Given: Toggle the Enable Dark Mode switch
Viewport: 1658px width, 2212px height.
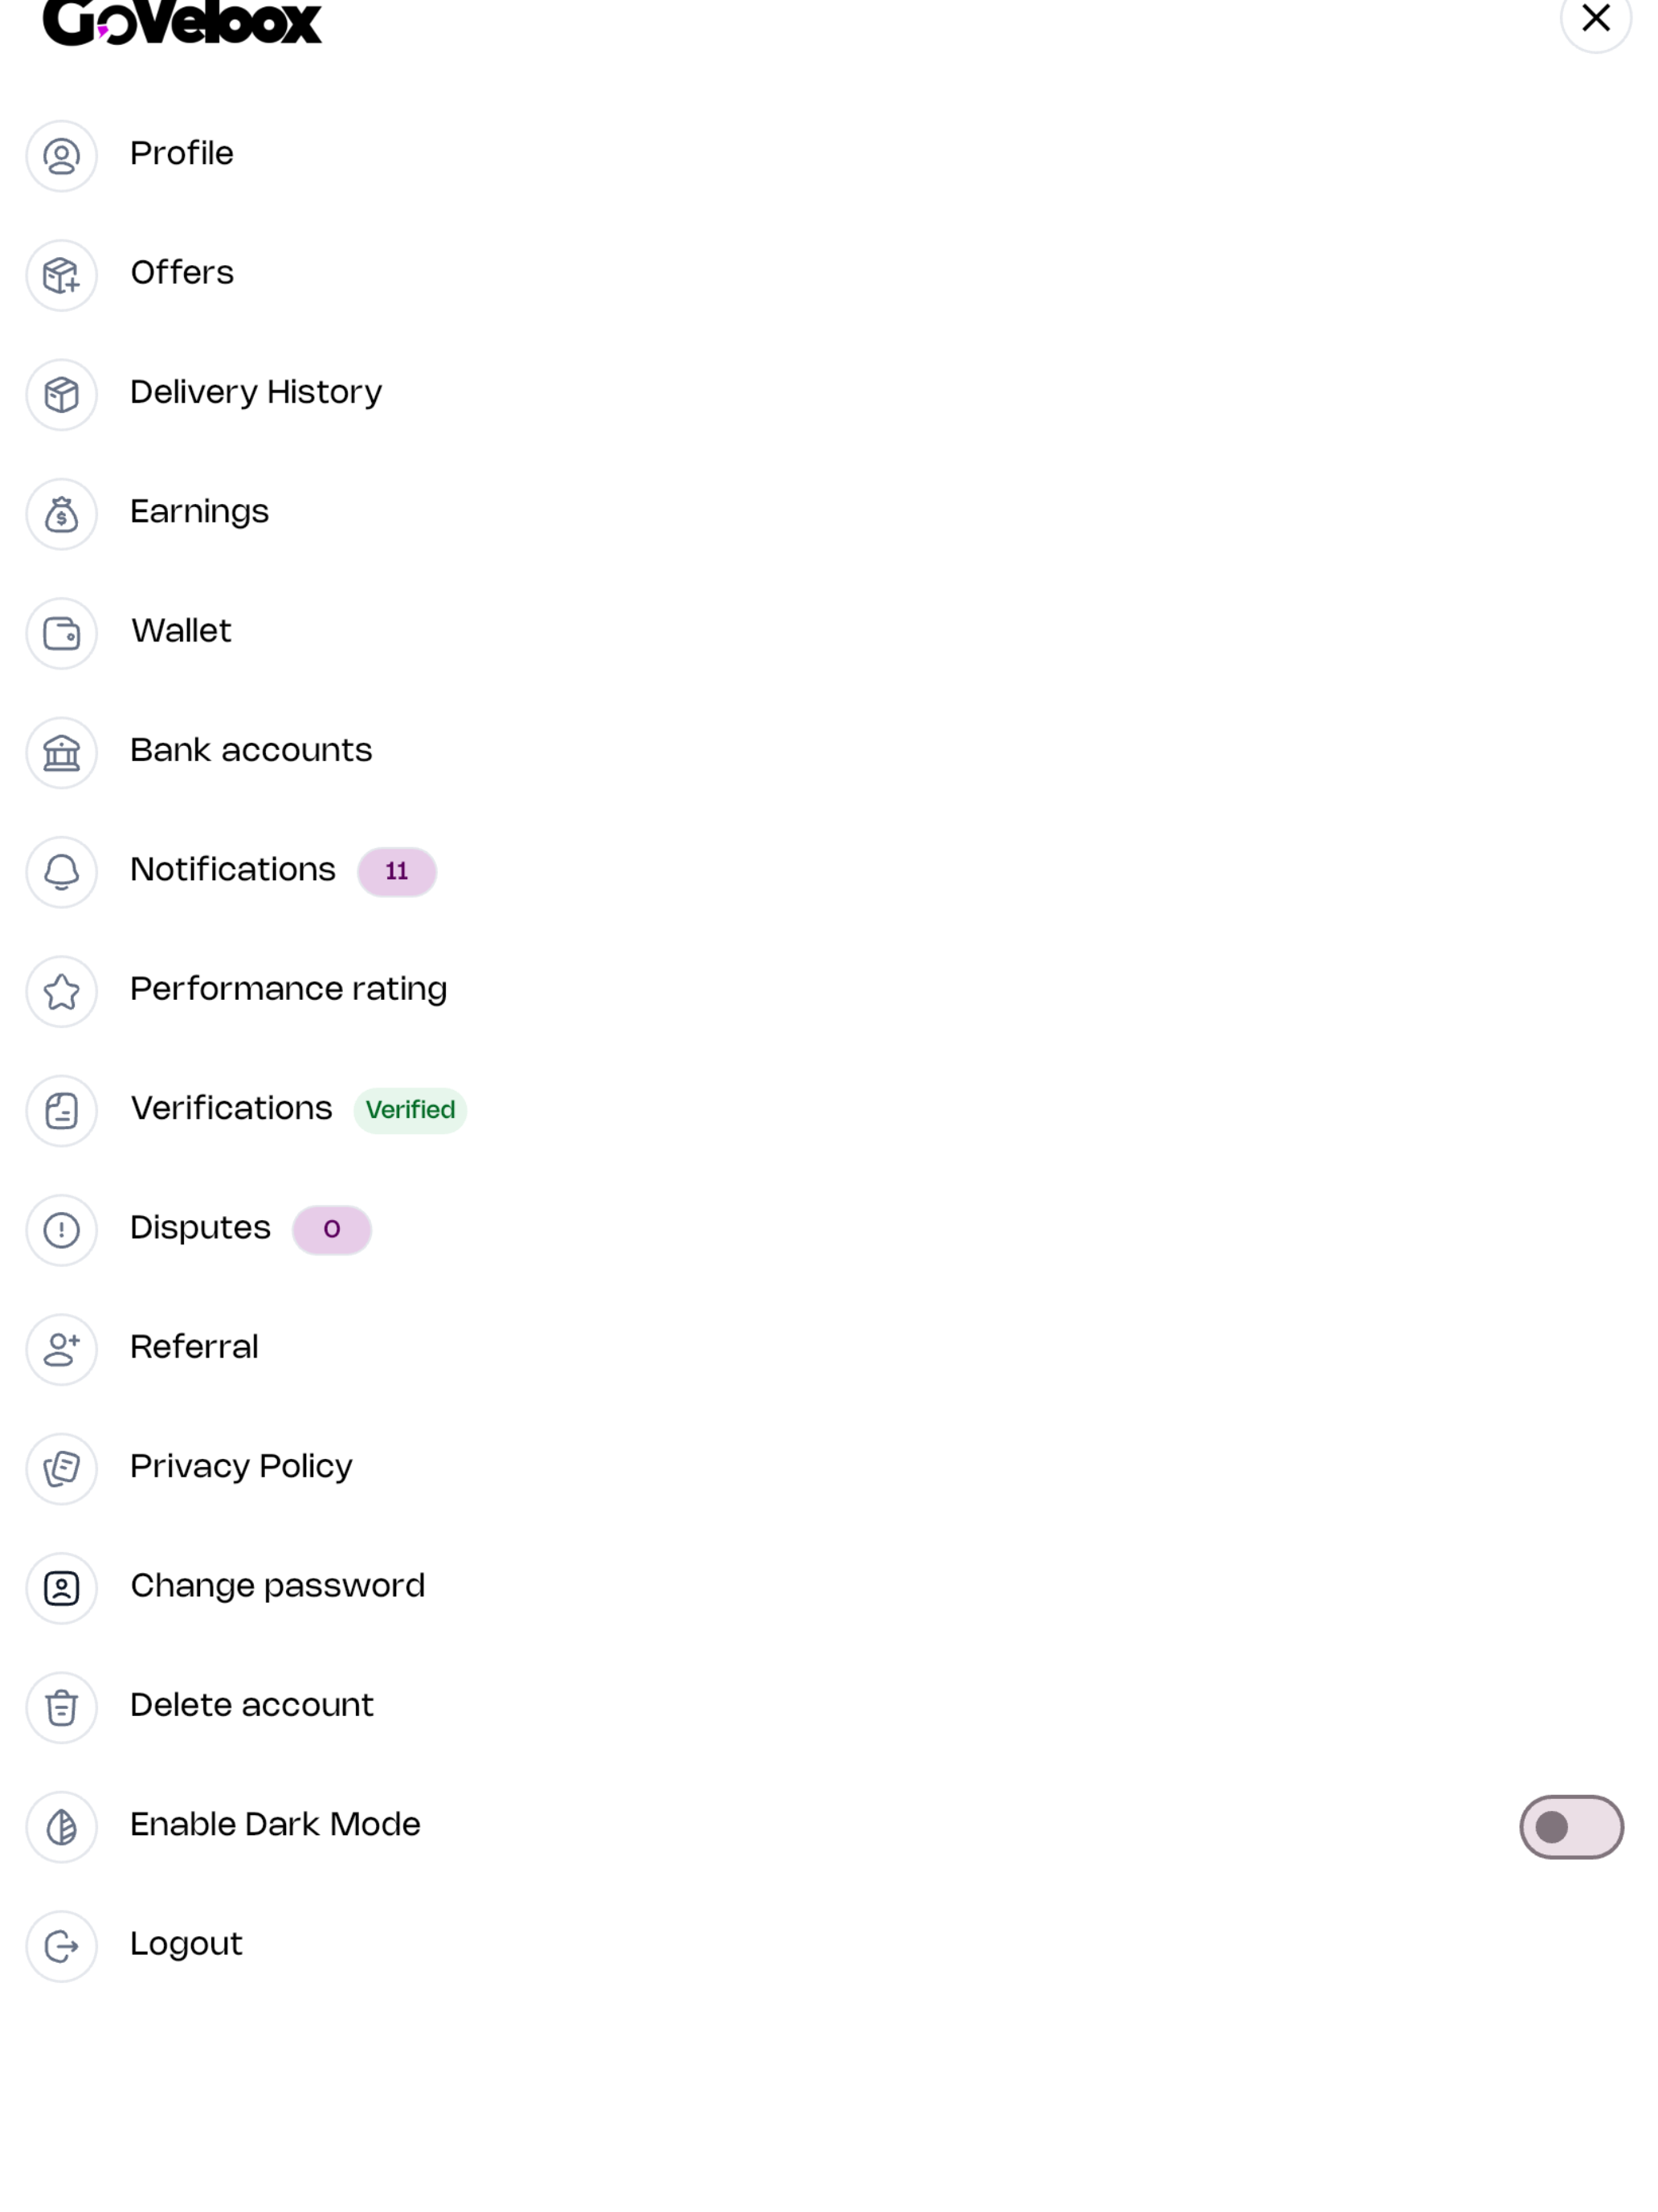Looking at the screenshot, I should (1571, 1827).
